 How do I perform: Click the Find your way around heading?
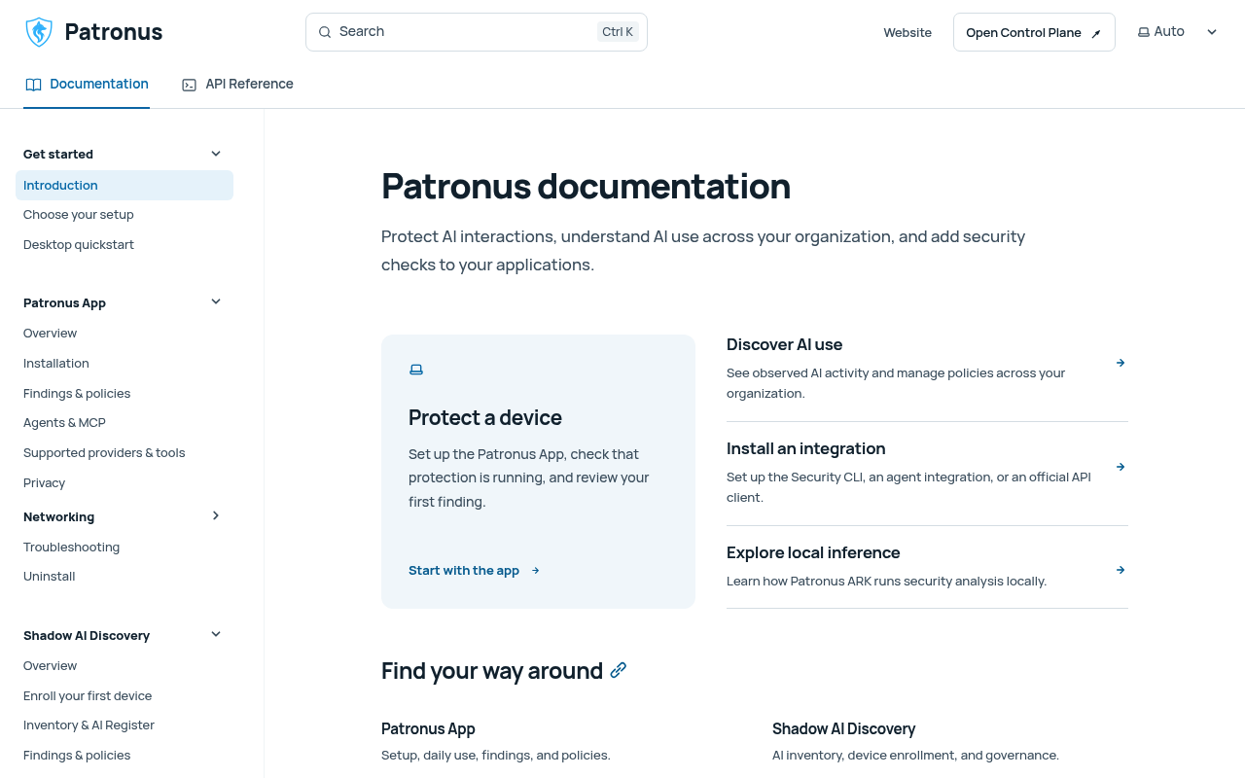click(492, 671)
